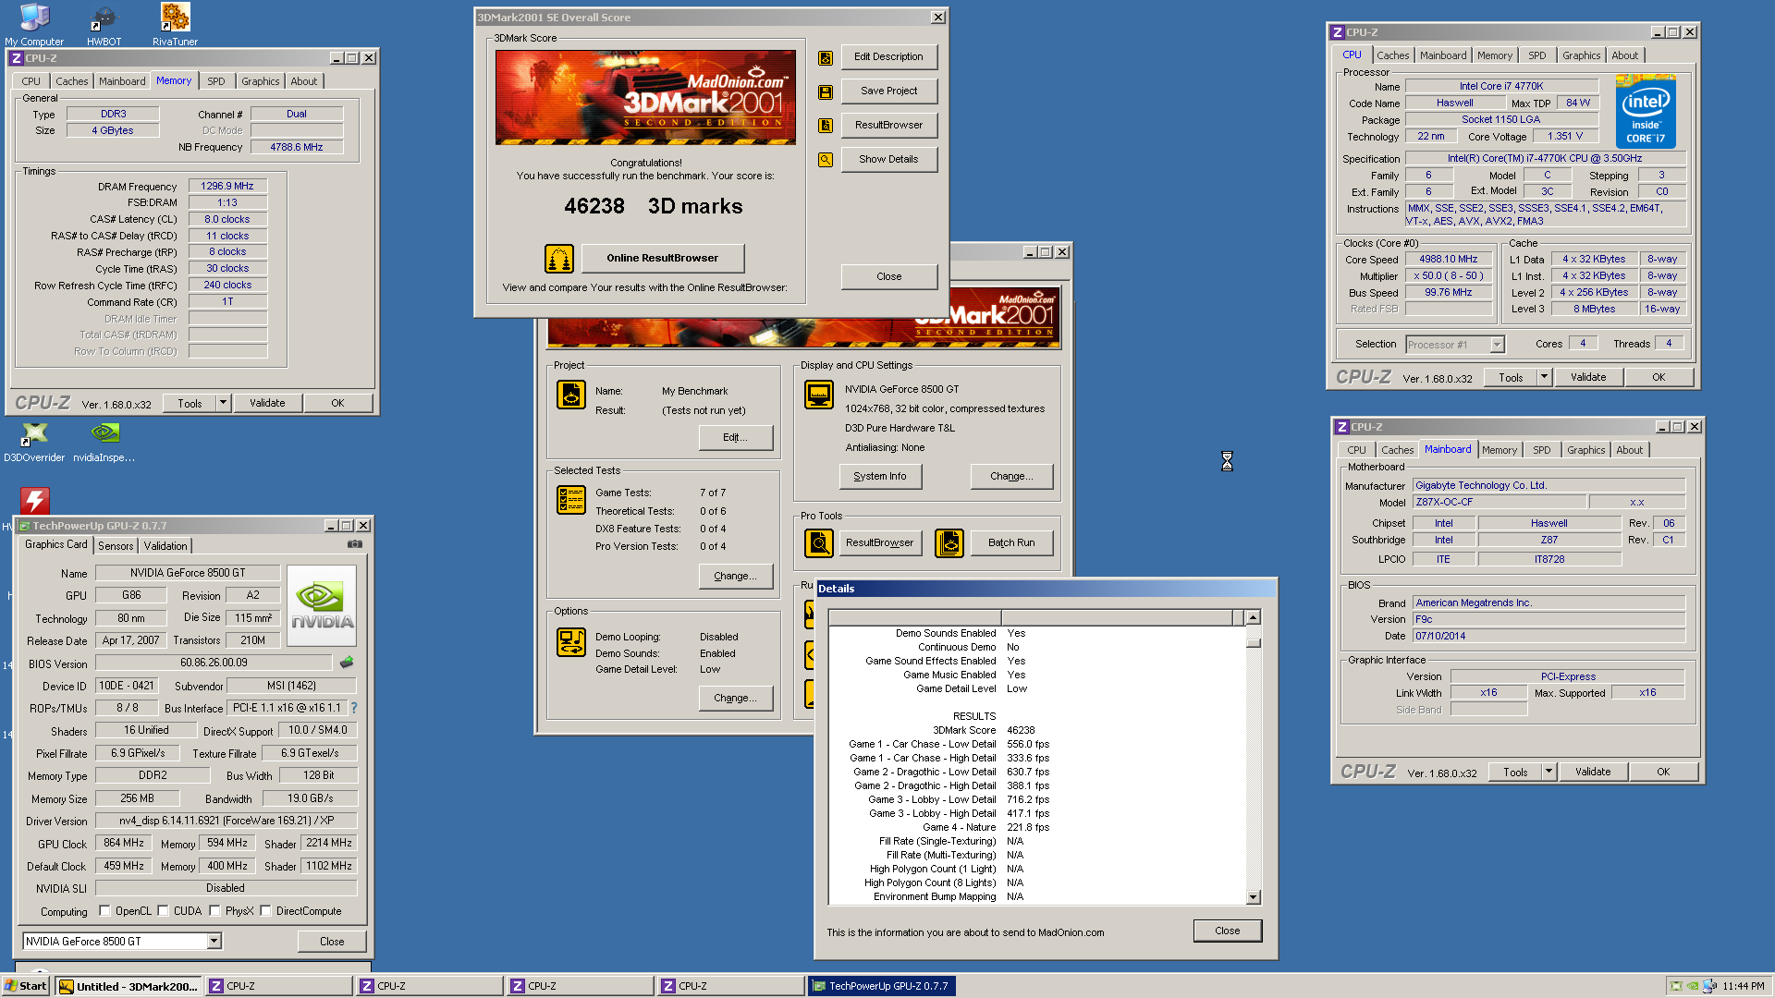Toggle the OpenCL checkbox
Image resolution: width=1775 pixels, height=998 pixels.
pos(105,911)
